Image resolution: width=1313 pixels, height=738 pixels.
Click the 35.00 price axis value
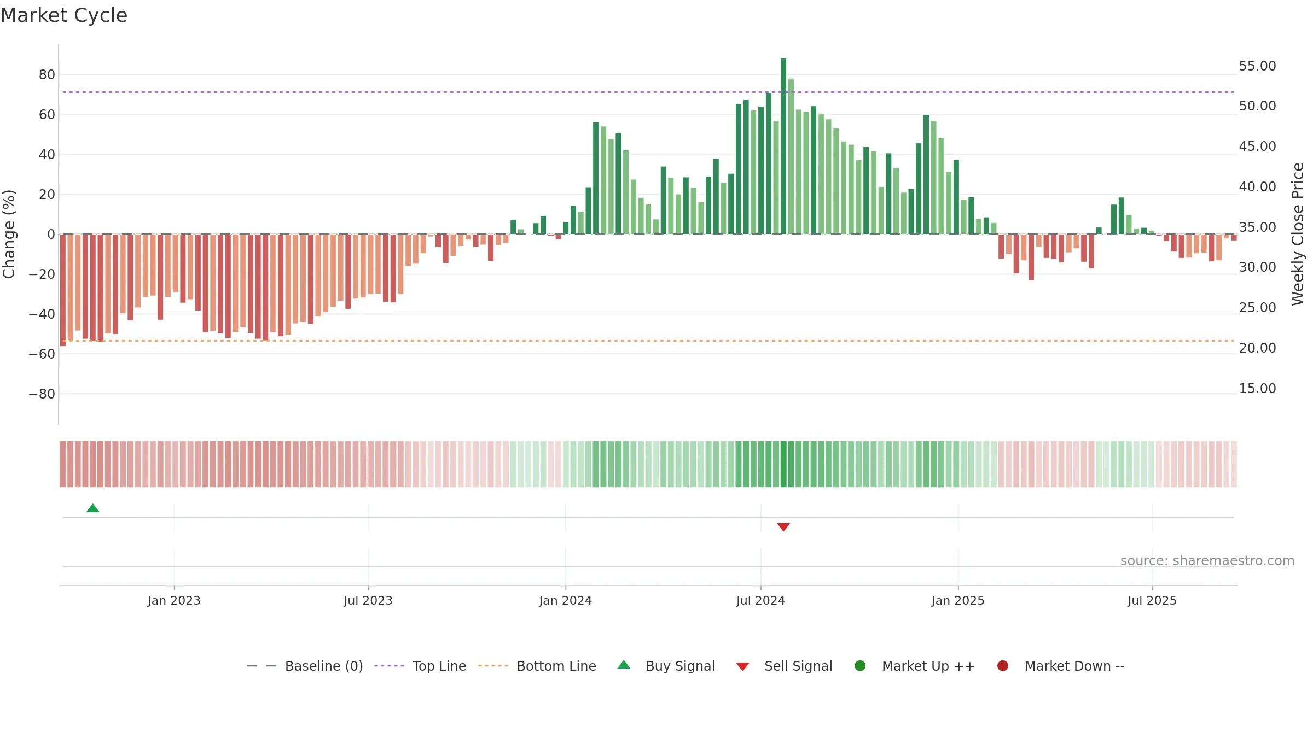tap(1258, 227)
